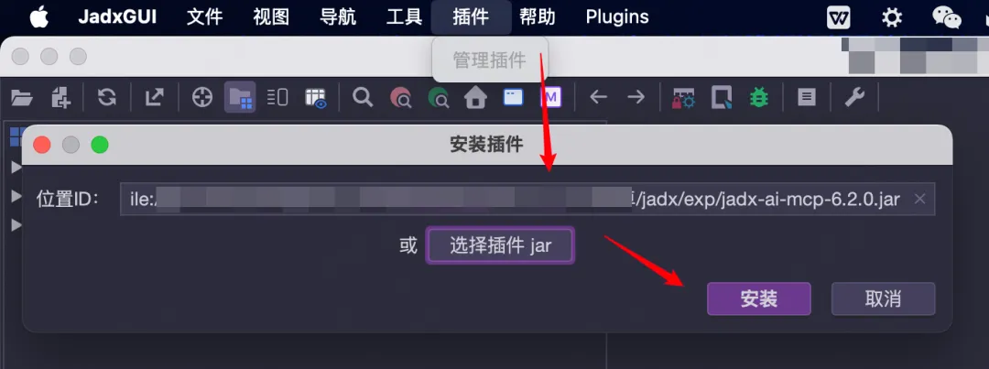This screenshot has width=989, height=369.
Task: Click the add files toolbar icon
Action: pos(60,98)
